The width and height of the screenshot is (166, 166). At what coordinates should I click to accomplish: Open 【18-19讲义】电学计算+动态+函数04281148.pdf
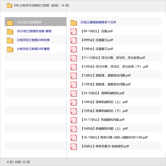(114, 138)
